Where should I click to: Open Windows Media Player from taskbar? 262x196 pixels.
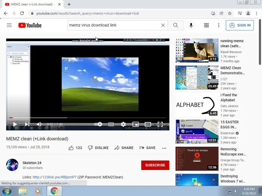click(x=38, y=191)
